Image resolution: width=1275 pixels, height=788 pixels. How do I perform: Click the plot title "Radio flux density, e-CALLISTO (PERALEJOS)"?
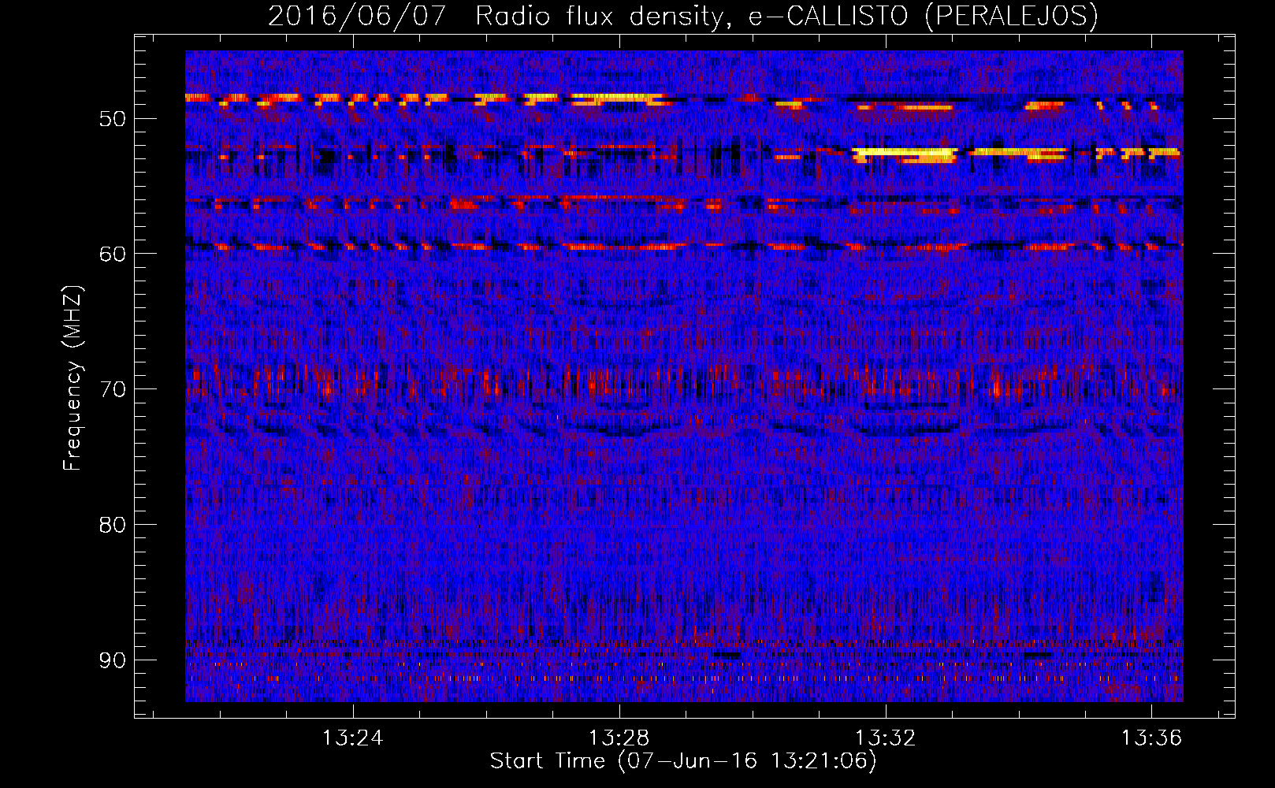tap(786, 17)
